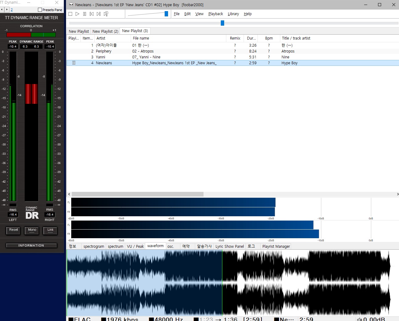Open the View menu
This screenshot has width=399, height=321.
pyautogui.click(x=199, y=14)
